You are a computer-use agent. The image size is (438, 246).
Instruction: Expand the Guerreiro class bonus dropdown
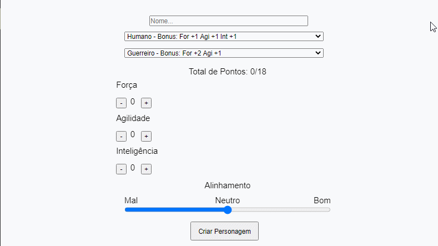[224, 53]
